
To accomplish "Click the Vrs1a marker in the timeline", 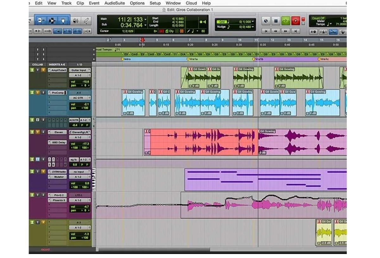I will click(193, 59).
